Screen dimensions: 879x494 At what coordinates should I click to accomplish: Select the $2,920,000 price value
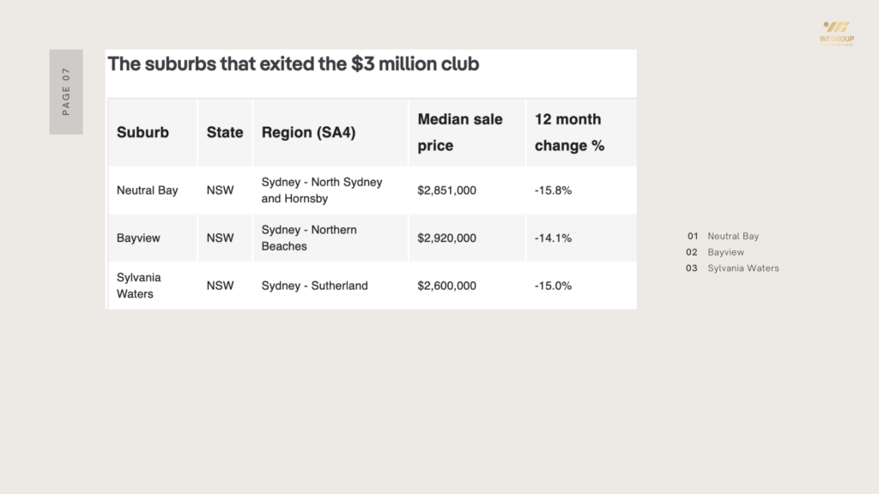click(446, 238)
